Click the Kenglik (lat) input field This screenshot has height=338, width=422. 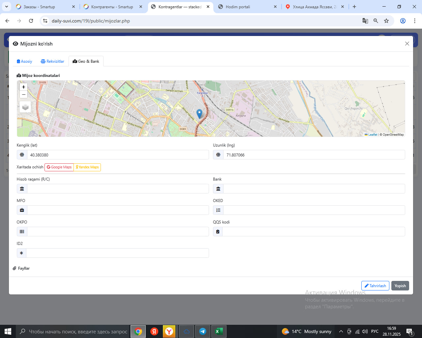point(118,155)
